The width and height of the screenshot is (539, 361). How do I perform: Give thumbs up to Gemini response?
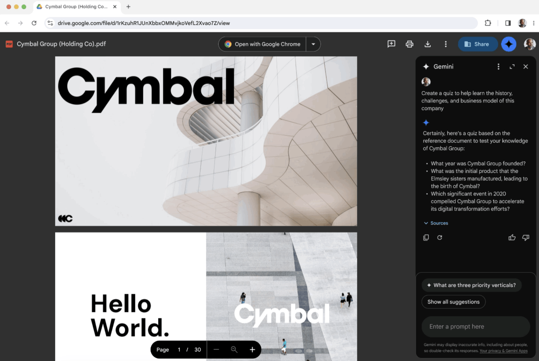point(512,237)
